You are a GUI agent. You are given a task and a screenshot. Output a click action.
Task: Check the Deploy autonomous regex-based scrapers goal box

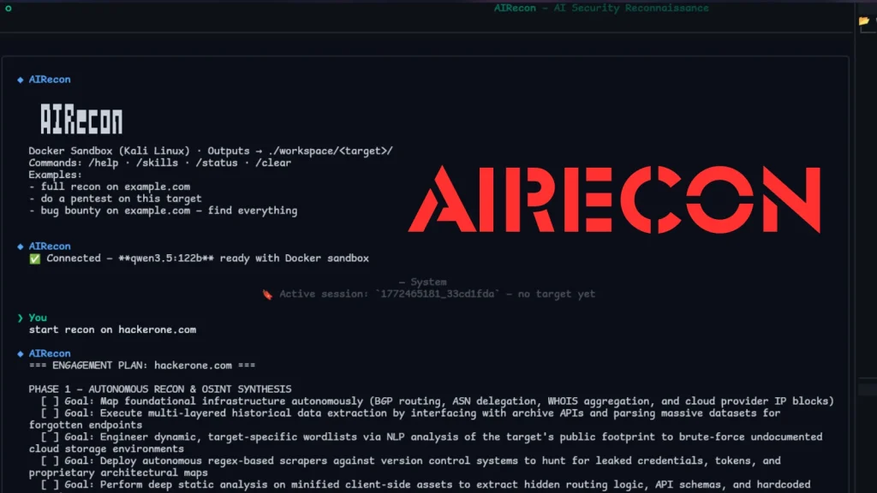click(50, 461)
